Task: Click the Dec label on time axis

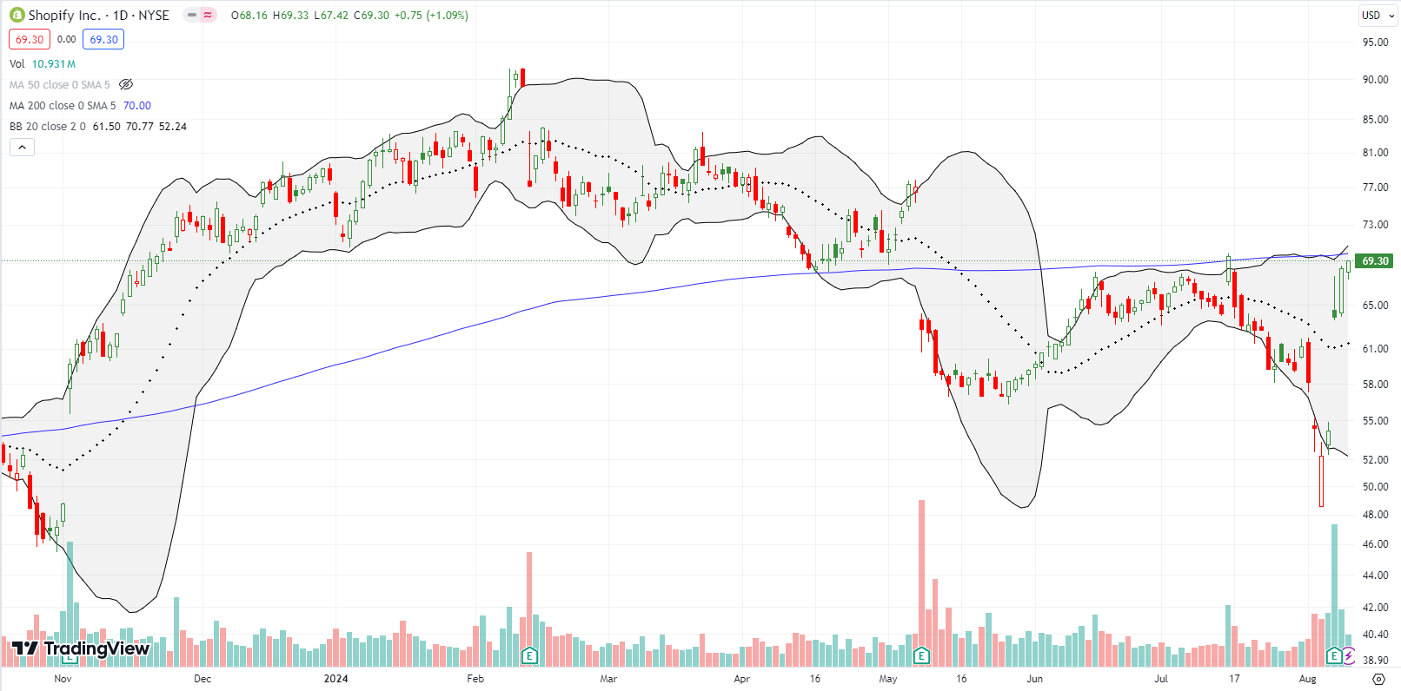Action: tap(203, 678)
